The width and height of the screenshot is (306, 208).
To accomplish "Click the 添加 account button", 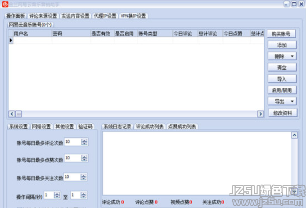I will (282, 45).
